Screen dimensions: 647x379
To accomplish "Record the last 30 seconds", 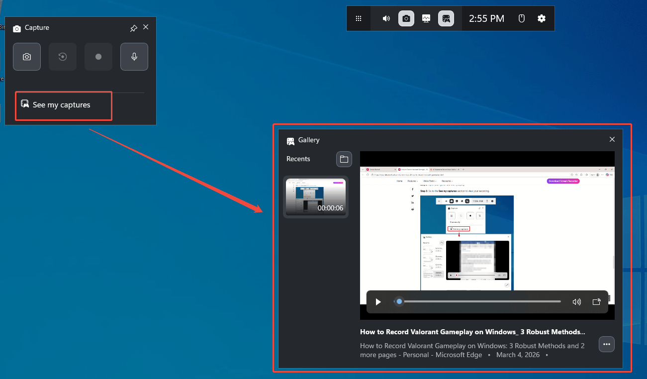I will [63, 57].
